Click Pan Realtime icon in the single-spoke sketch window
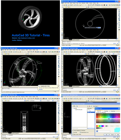Image resolution: width=121 pixels, height=140 pixels. coord(89,5)
